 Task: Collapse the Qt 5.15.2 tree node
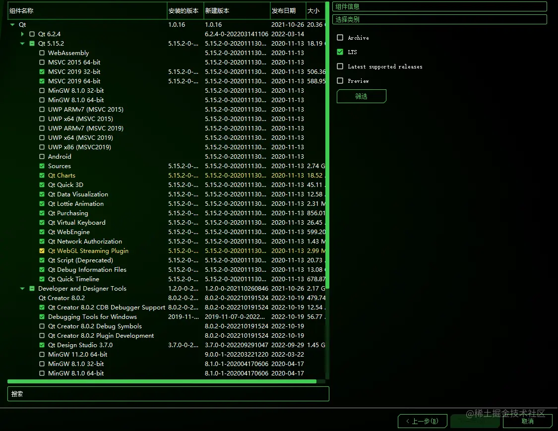tap(22, 43)
